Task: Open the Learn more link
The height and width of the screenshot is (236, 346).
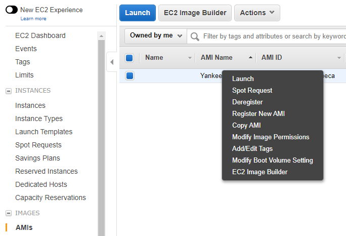Action: [33, 19]
